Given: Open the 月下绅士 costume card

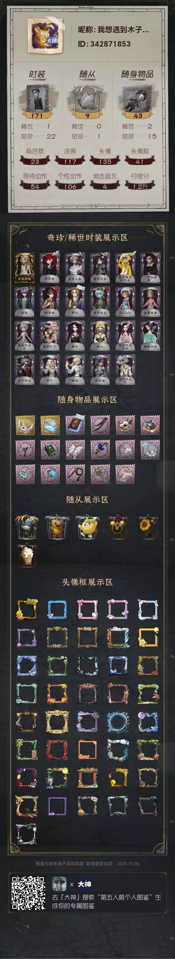Looking at the screenshot, I should tap(25, 369).
